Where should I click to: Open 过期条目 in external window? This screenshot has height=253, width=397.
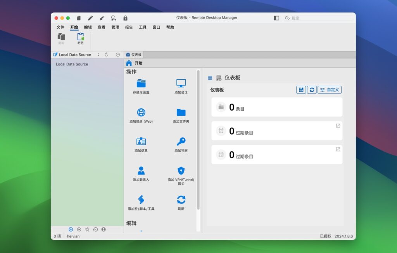[338, 126]
